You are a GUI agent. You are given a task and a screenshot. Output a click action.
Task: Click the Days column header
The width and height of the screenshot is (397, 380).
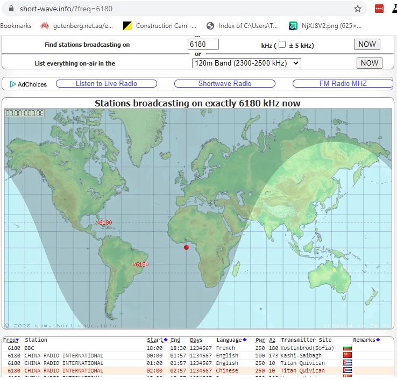click(196, 340)
